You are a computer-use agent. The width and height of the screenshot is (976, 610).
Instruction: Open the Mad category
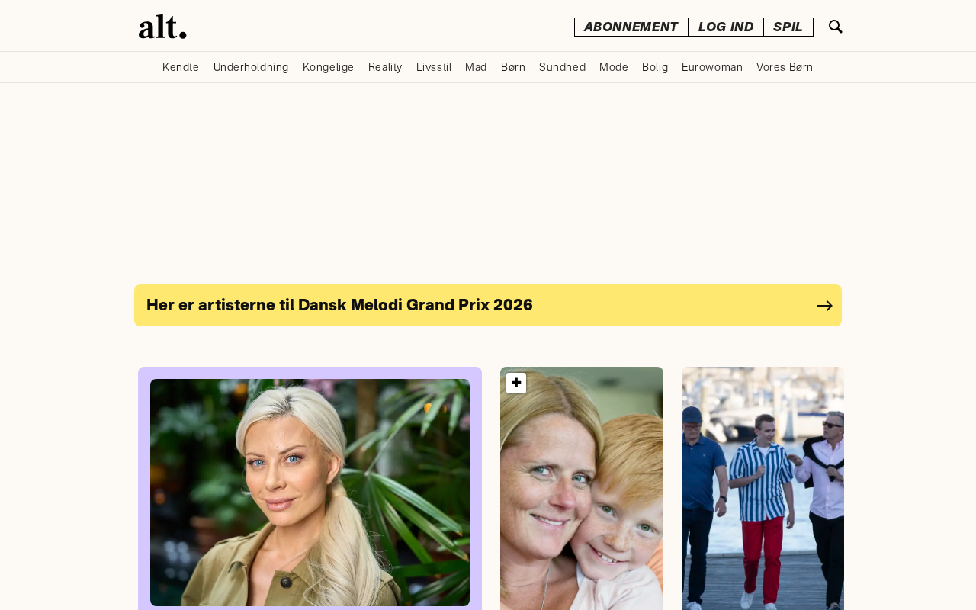click(476, 67)
